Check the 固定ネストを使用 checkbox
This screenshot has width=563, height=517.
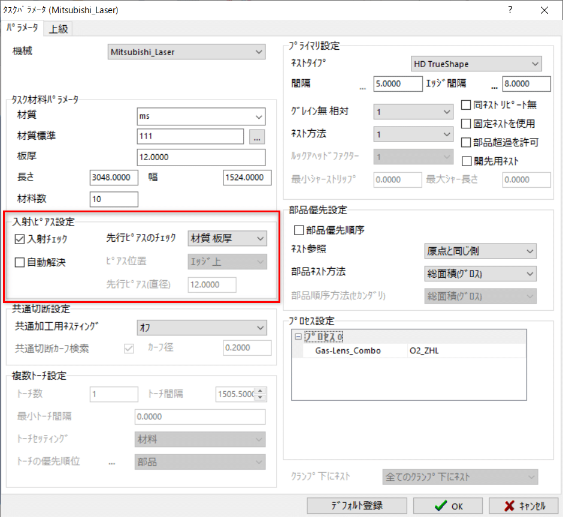pos(466,124)
